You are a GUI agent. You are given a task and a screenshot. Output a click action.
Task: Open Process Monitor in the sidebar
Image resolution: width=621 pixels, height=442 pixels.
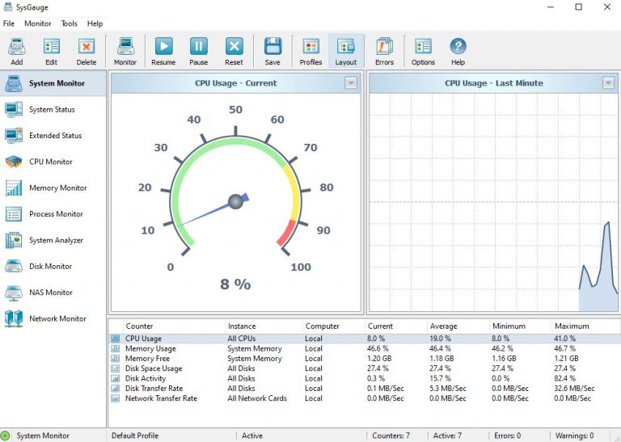point(53,214)
